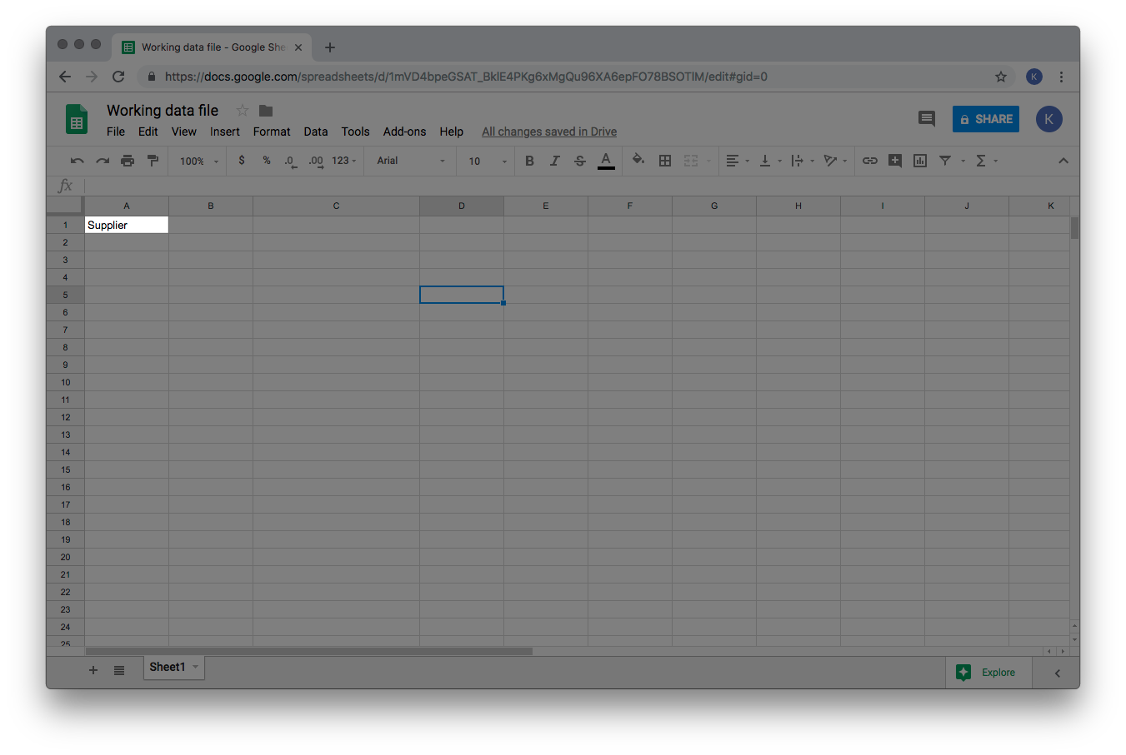Open the File menu

point(116,132)
